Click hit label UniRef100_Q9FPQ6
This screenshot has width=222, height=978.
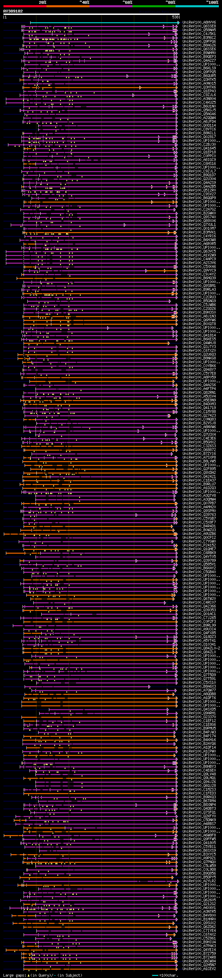pos(199,41)
